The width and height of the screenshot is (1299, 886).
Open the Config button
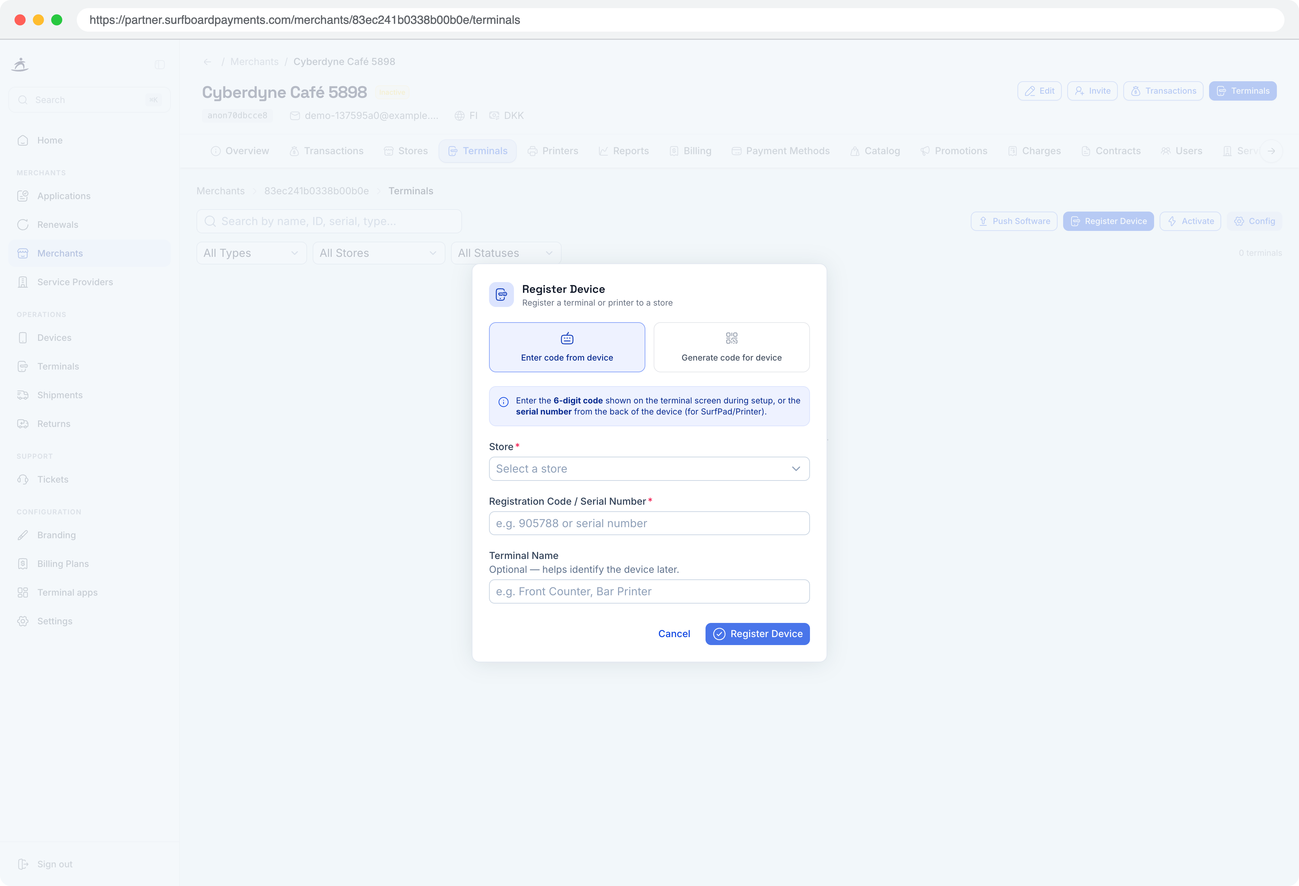(x=1254, y=221)
